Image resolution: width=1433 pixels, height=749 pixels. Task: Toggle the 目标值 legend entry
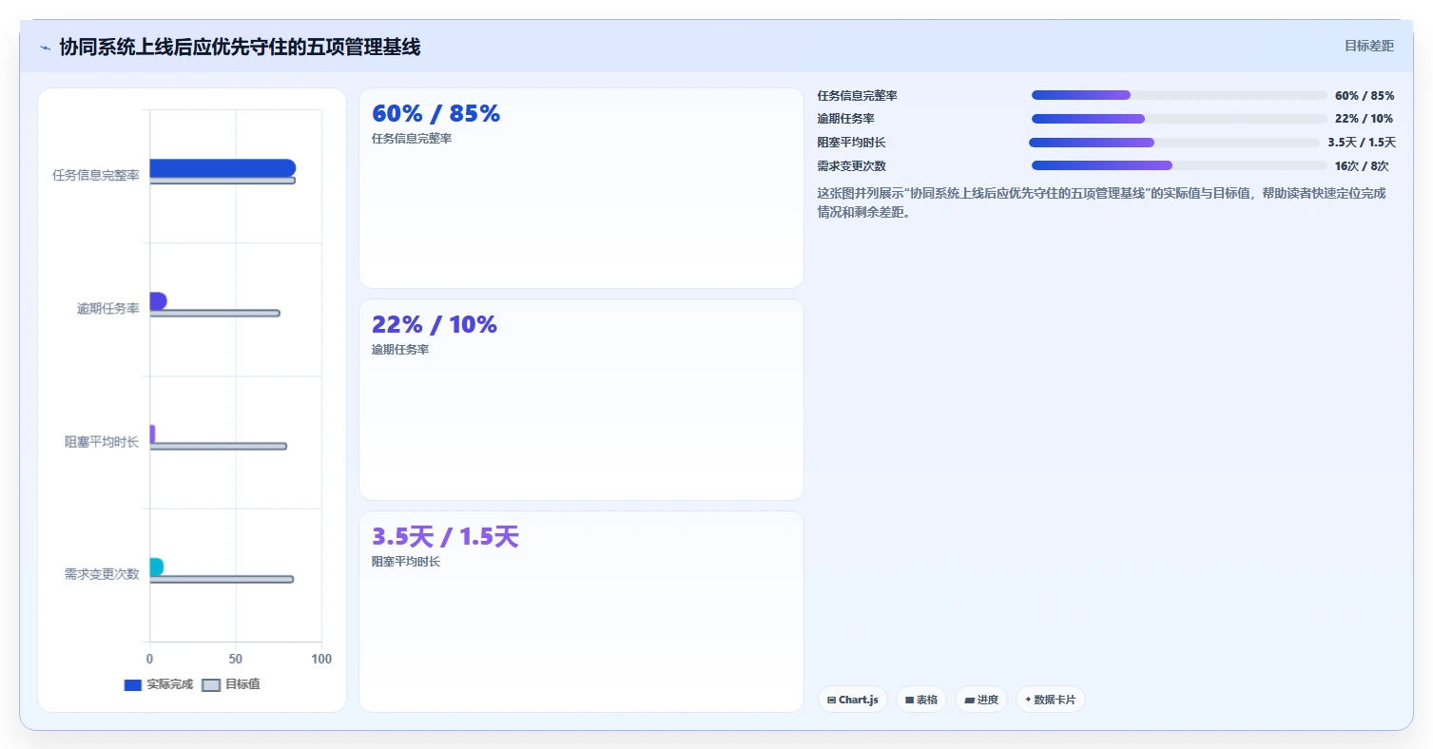(x=231, y=684)
